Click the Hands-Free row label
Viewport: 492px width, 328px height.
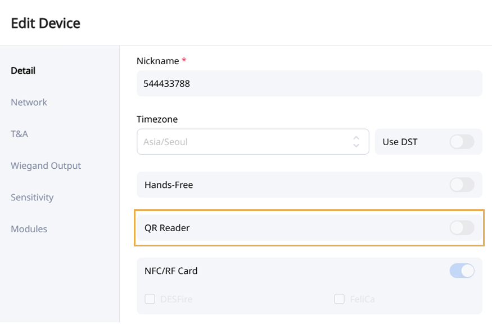tap(169, 185)
